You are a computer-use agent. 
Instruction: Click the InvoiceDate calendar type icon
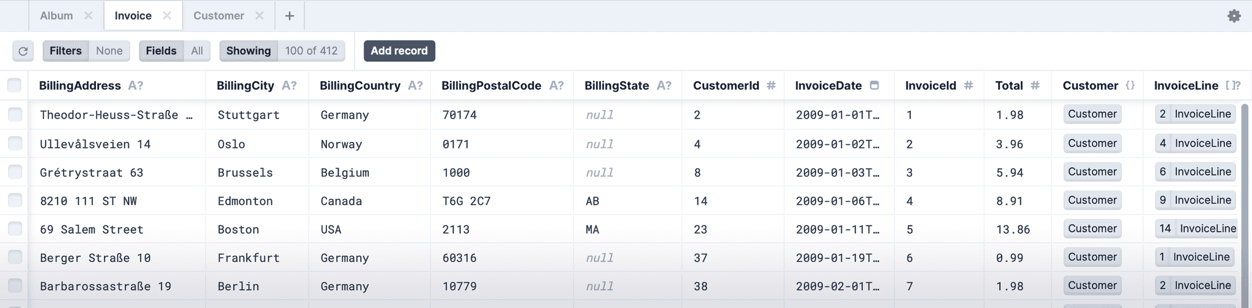click(875, 86)
